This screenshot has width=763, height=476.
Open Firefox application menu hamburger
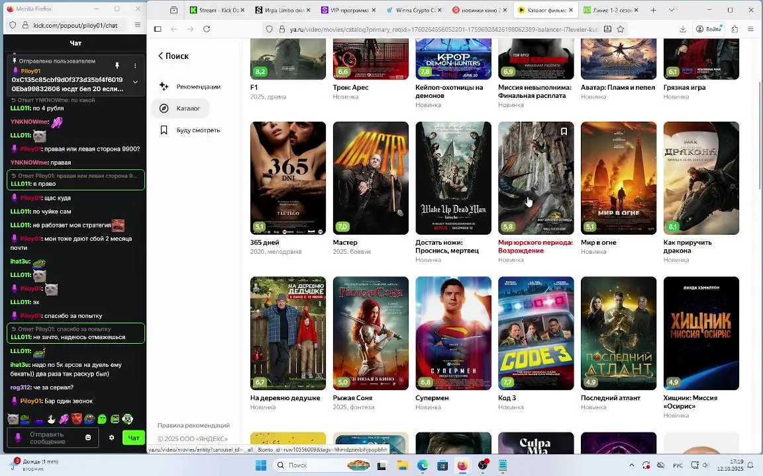(x=751, y=29)
